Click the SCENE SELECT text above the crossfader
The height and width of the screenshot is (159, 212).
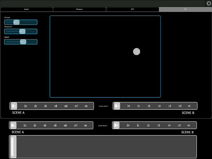103,126
